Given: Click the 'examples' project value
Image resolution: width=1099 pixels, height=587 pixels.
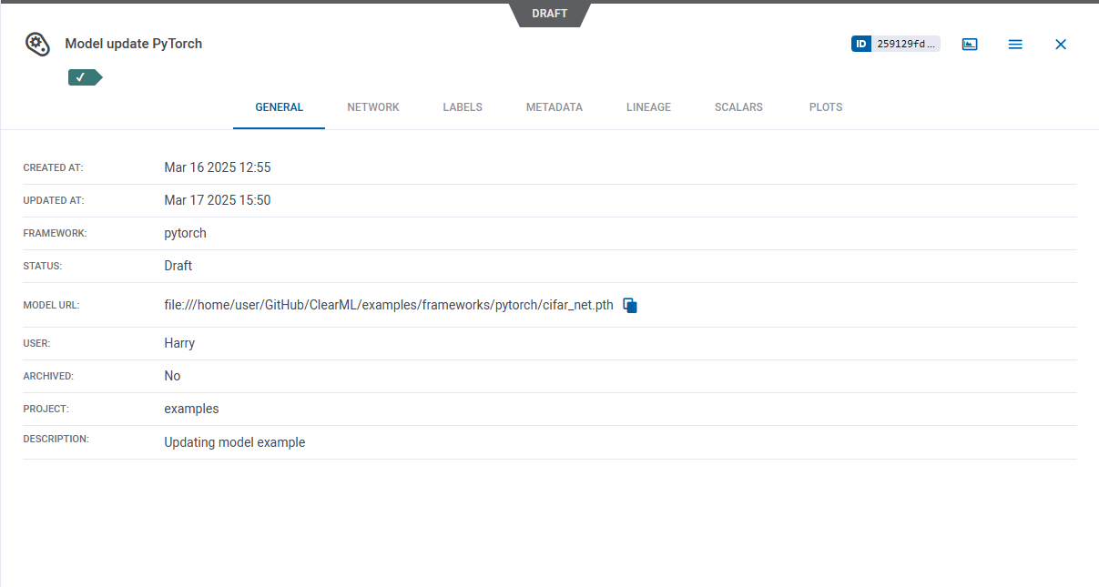Looking at the screenshot, I should coord(191,409).
